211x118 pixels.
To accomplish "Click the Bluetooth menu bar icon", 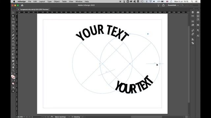I will pos(147,1).
